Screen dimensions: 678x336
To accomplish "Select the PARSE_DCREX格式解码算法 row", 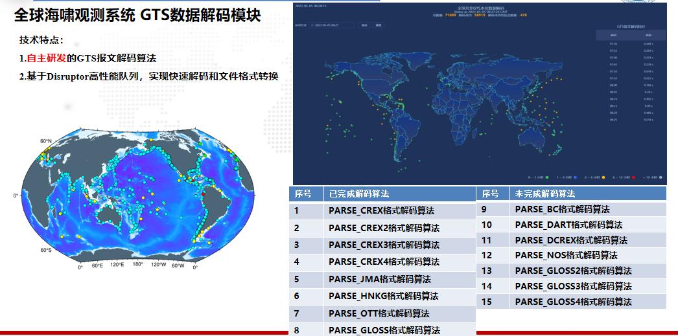I will (571, 240).
